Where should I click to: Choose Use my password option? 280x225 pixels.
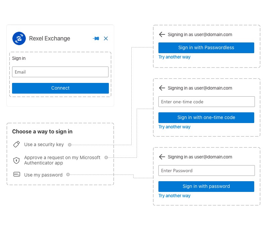tap(44, 175)
